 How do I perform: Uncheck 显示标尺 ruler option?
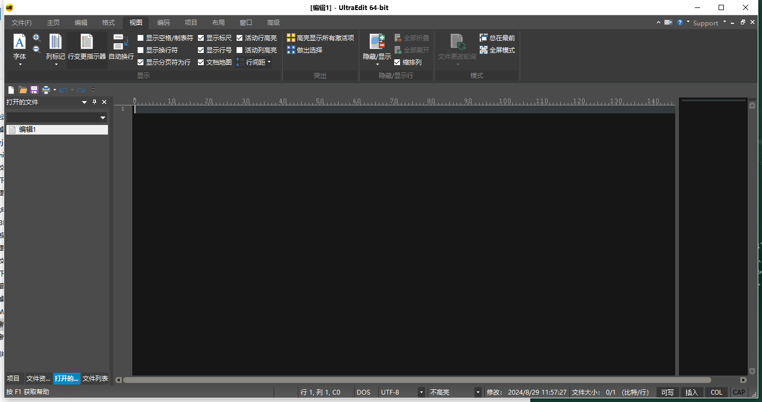coord(201,38)
